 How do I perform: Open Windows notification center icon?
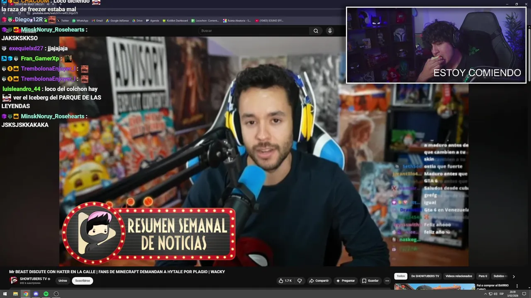524,294
